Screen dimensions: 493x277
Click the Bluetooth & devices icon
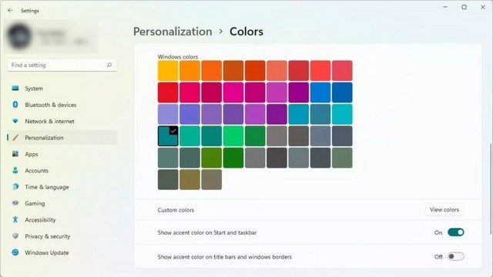[15, 105]
